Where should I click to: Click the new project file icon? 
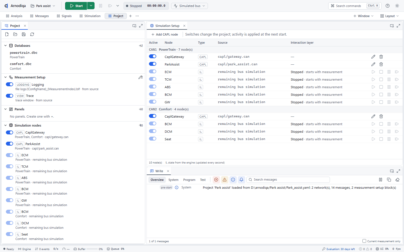[x=7, y=34]
